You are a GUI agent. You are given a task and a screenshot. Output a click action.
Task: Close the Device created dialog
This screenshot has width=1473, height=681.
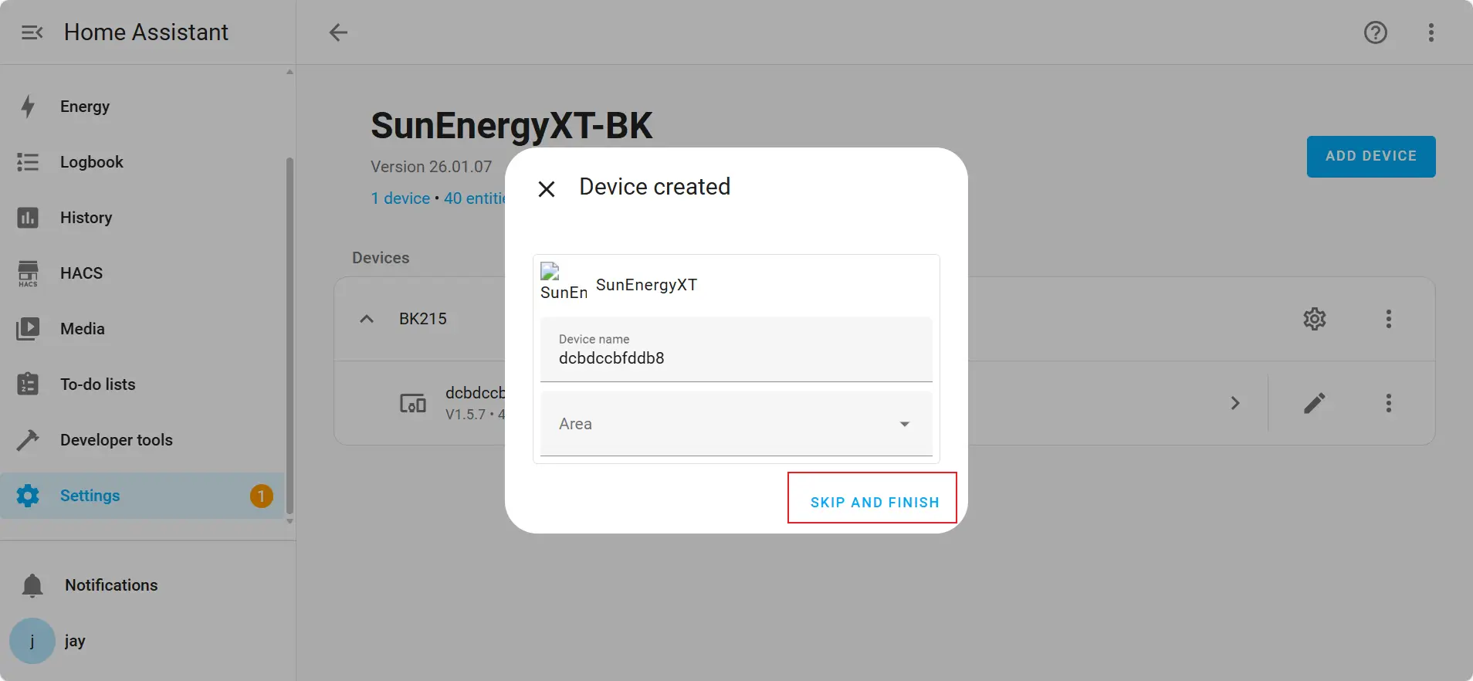click(547, 188)
